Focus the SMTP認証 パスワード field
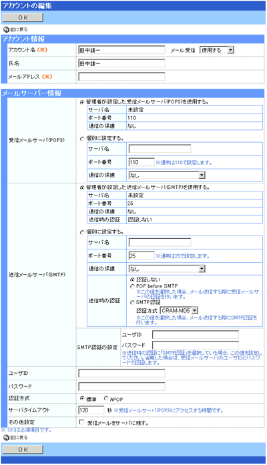The width and height of the screenshot is (267, 465). [x=196, y=345]
